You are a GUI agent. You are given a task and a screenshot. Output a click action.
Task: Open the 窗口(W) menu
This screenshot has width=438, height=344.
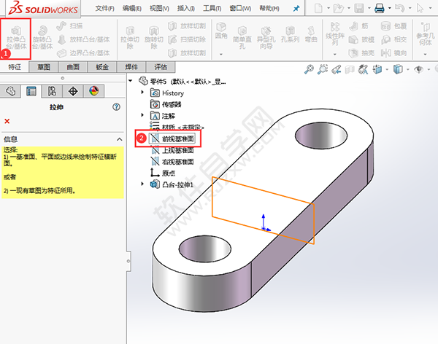240,8
